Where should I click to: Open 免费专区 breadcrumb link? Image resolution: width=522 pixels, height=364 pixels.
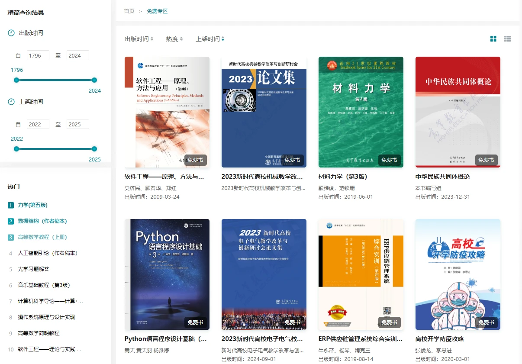point(157,11)
